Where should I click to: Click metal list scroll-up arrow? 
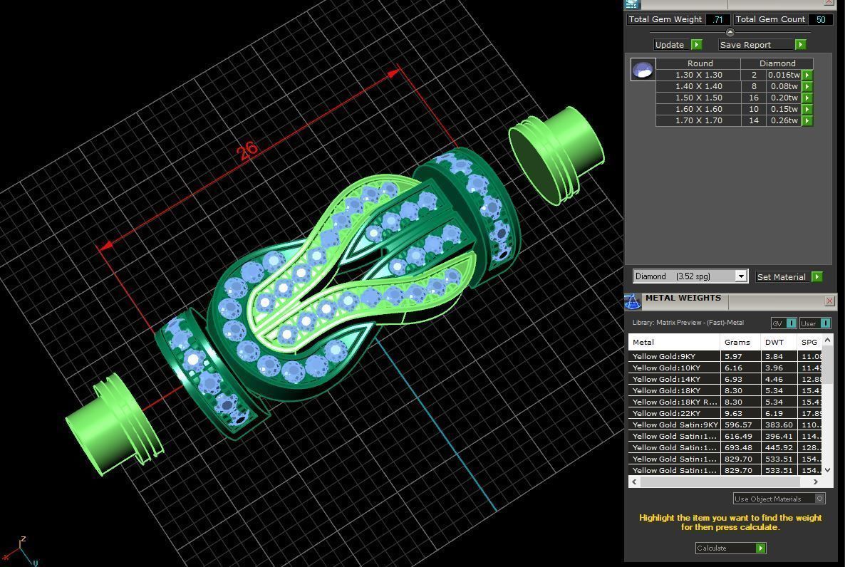click(x=828, y=340)
